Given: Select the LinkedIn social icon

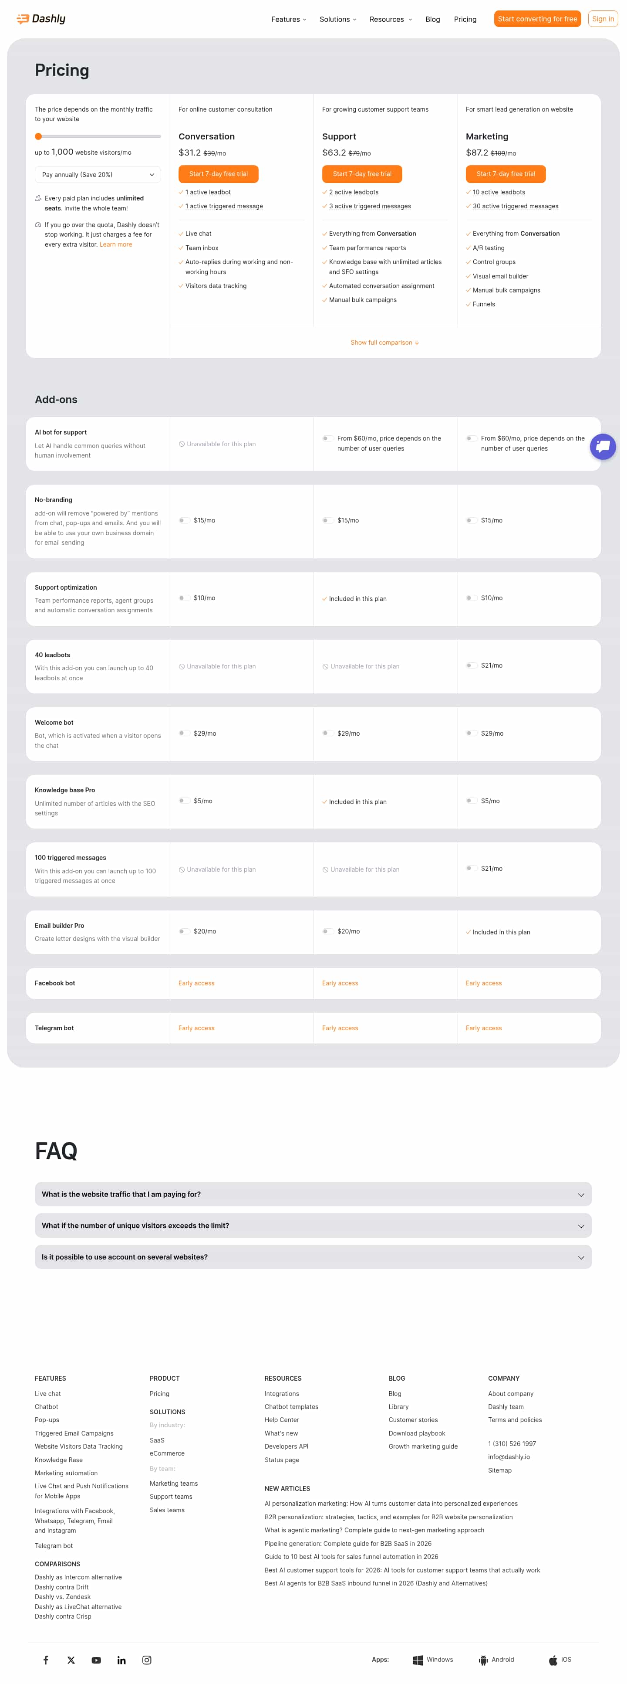Looking at the screenshot, I should [x=121, y=1660].
